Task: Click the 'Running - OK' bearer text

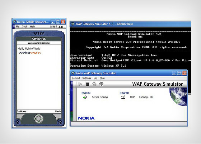Action: pos(146,97)
